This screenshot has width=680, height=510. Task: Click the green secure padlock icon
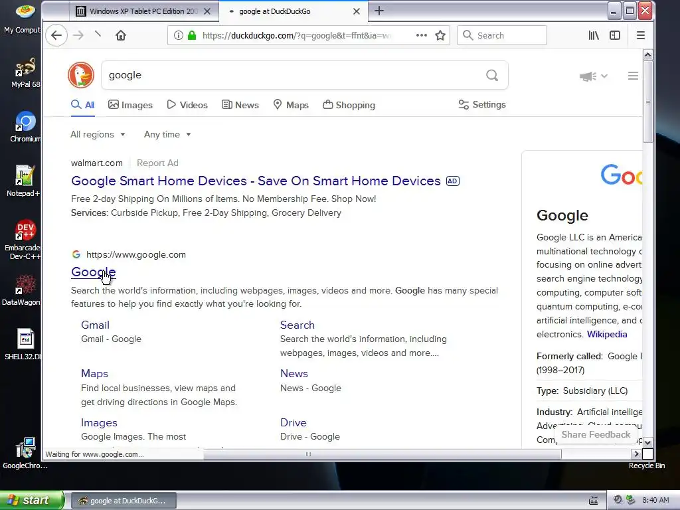point(192,35)
